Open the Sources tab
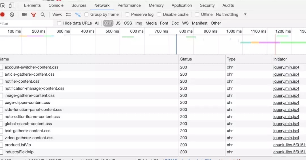 tap(79, 5)
